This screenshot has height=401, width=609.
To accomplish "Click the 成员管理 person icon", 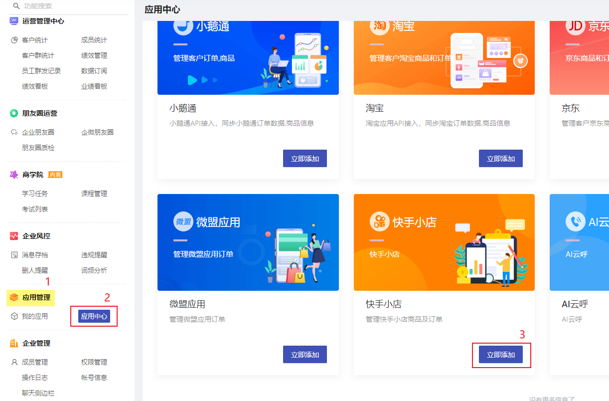I will [x=14, y=362].
